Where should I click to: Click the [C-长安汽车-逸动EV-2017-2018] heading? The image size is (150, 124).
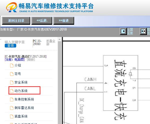pos(25,56)
